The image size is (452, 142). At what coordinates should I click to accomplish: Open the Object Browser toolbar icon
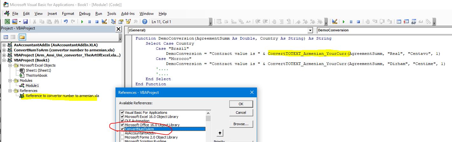tap(129, 22)
